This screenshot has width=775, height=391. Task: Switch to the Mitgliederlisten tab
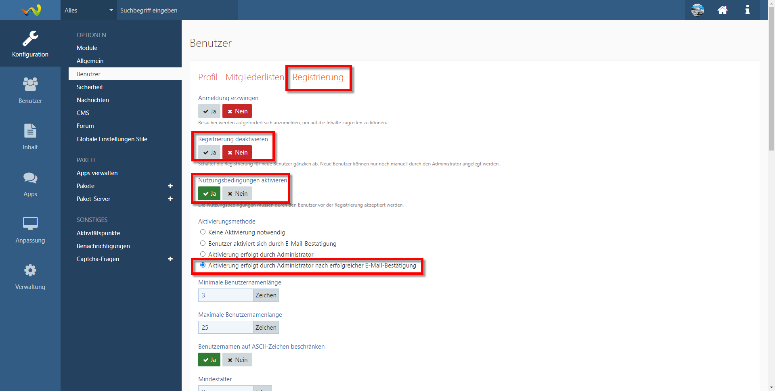pos(255,77)
